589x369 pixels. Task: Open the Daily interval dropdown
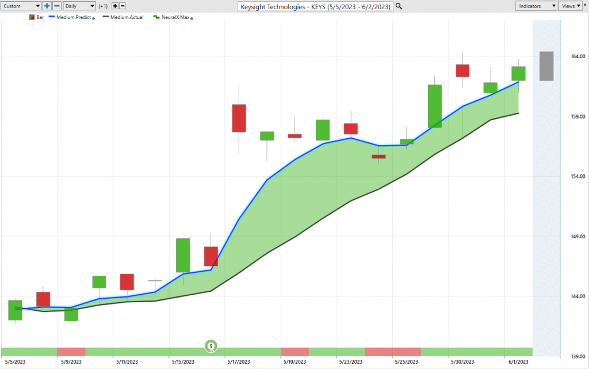click(x=79, y=6)
